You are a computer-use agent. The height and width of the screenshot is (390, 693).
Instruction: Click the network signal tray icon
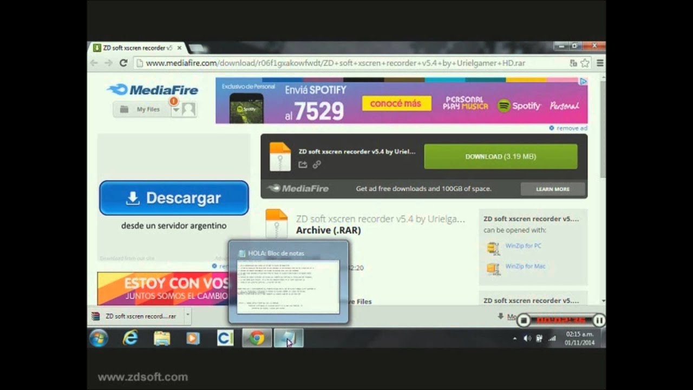(x=552, y=339)
